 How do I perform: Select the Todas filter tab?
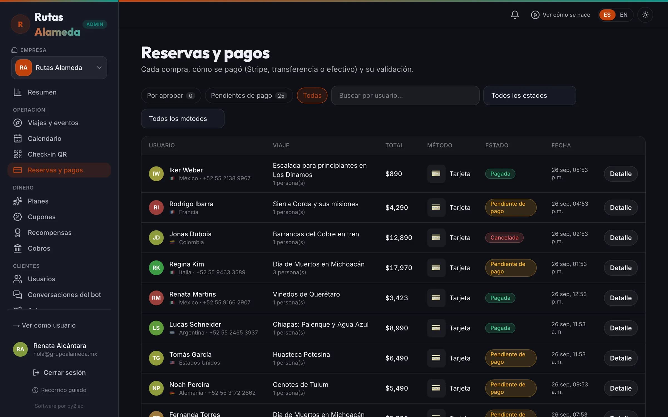pos(312,95)
